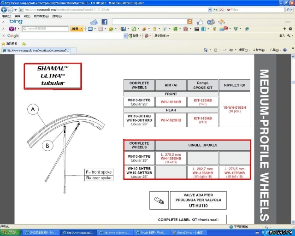Screen dimensions: 295x236
Task: Click the KIT-13SHB spoke kit code
Action: 203,100
